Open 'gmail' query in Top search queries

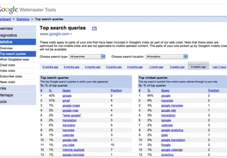click(66, 101)
